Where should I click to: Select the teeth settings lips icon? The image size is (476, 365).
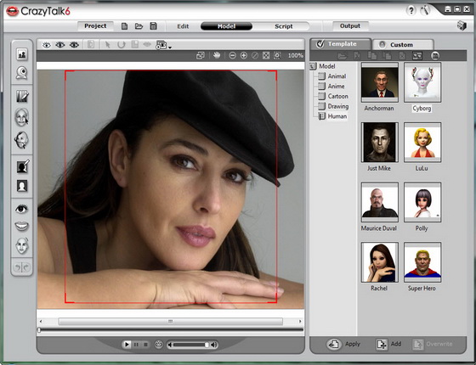tap(21, 226)
